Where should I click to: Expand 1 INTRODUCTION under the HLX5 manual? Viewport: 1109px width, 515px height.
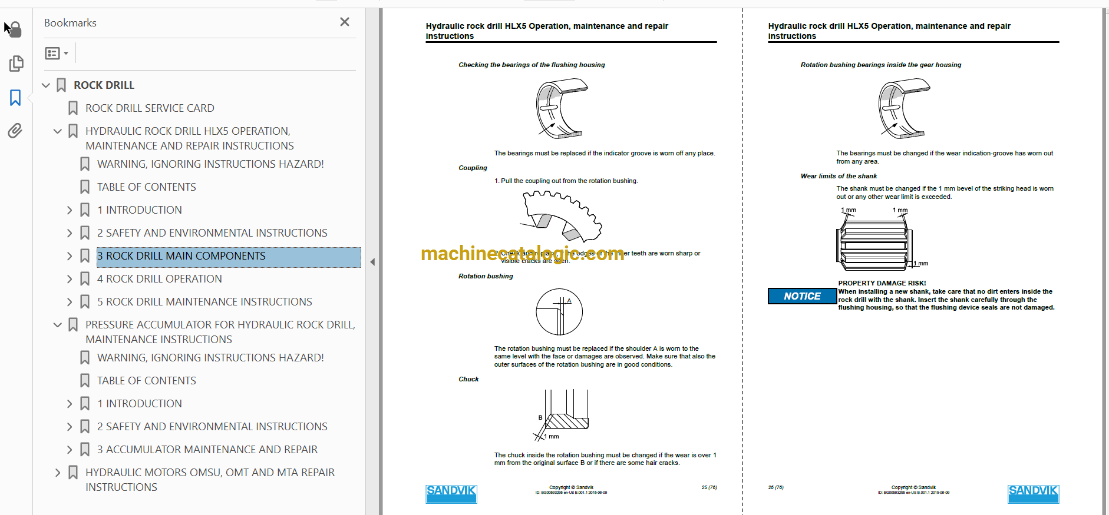[x=70, y=210]
